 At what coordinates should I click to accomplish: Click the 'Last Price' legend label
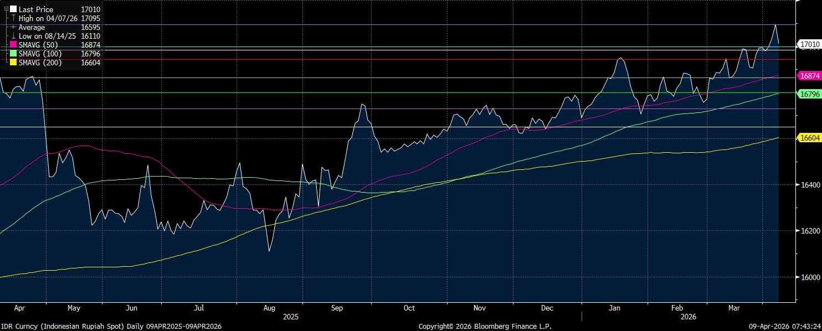tap(36, 9)
